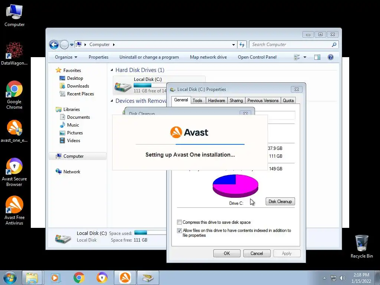Image resolution: width=380 pixels, height=285 pixels.
Task: Open Avast Secure Browser in the taskbar
Action: [x=102, y=278]
